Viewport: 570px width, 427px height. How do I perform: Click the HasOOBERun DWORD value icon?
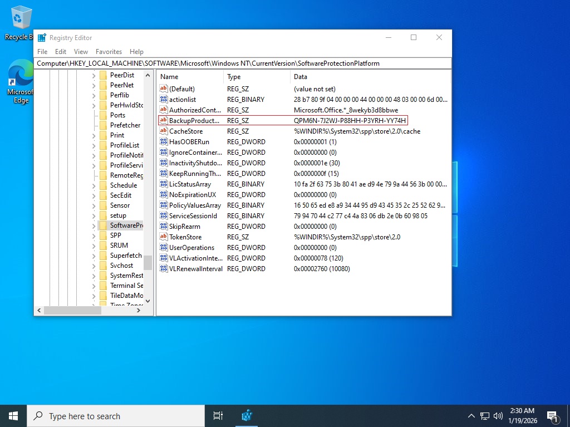(164, 141)
